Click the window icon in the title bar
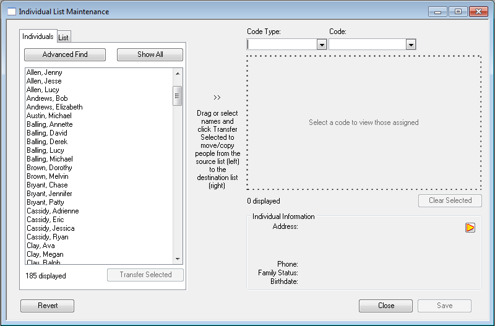The image size is (495, 326). 11,12
